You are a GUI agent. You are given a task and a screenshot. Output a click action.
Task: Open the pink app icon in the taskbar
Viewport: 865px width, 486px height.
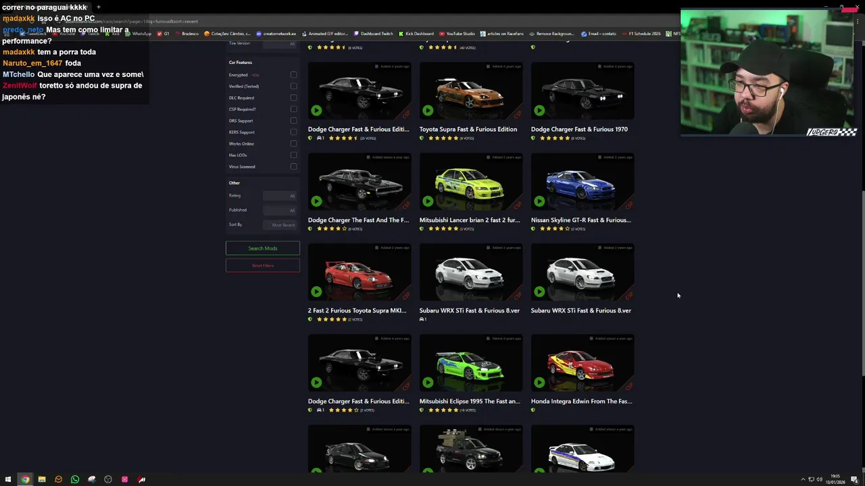pyautogui.click(x=124, y=479)
